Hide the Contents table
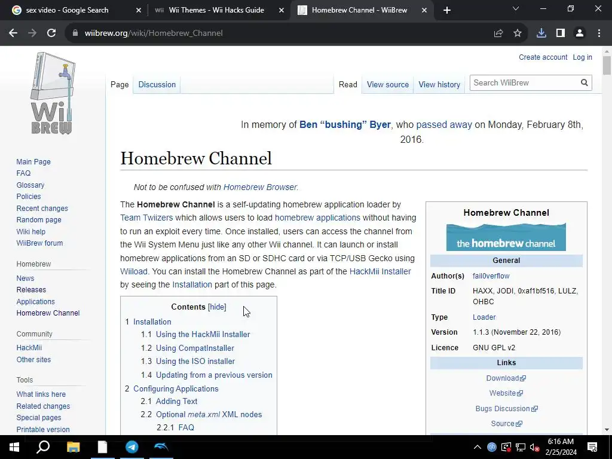 point(217,307)
